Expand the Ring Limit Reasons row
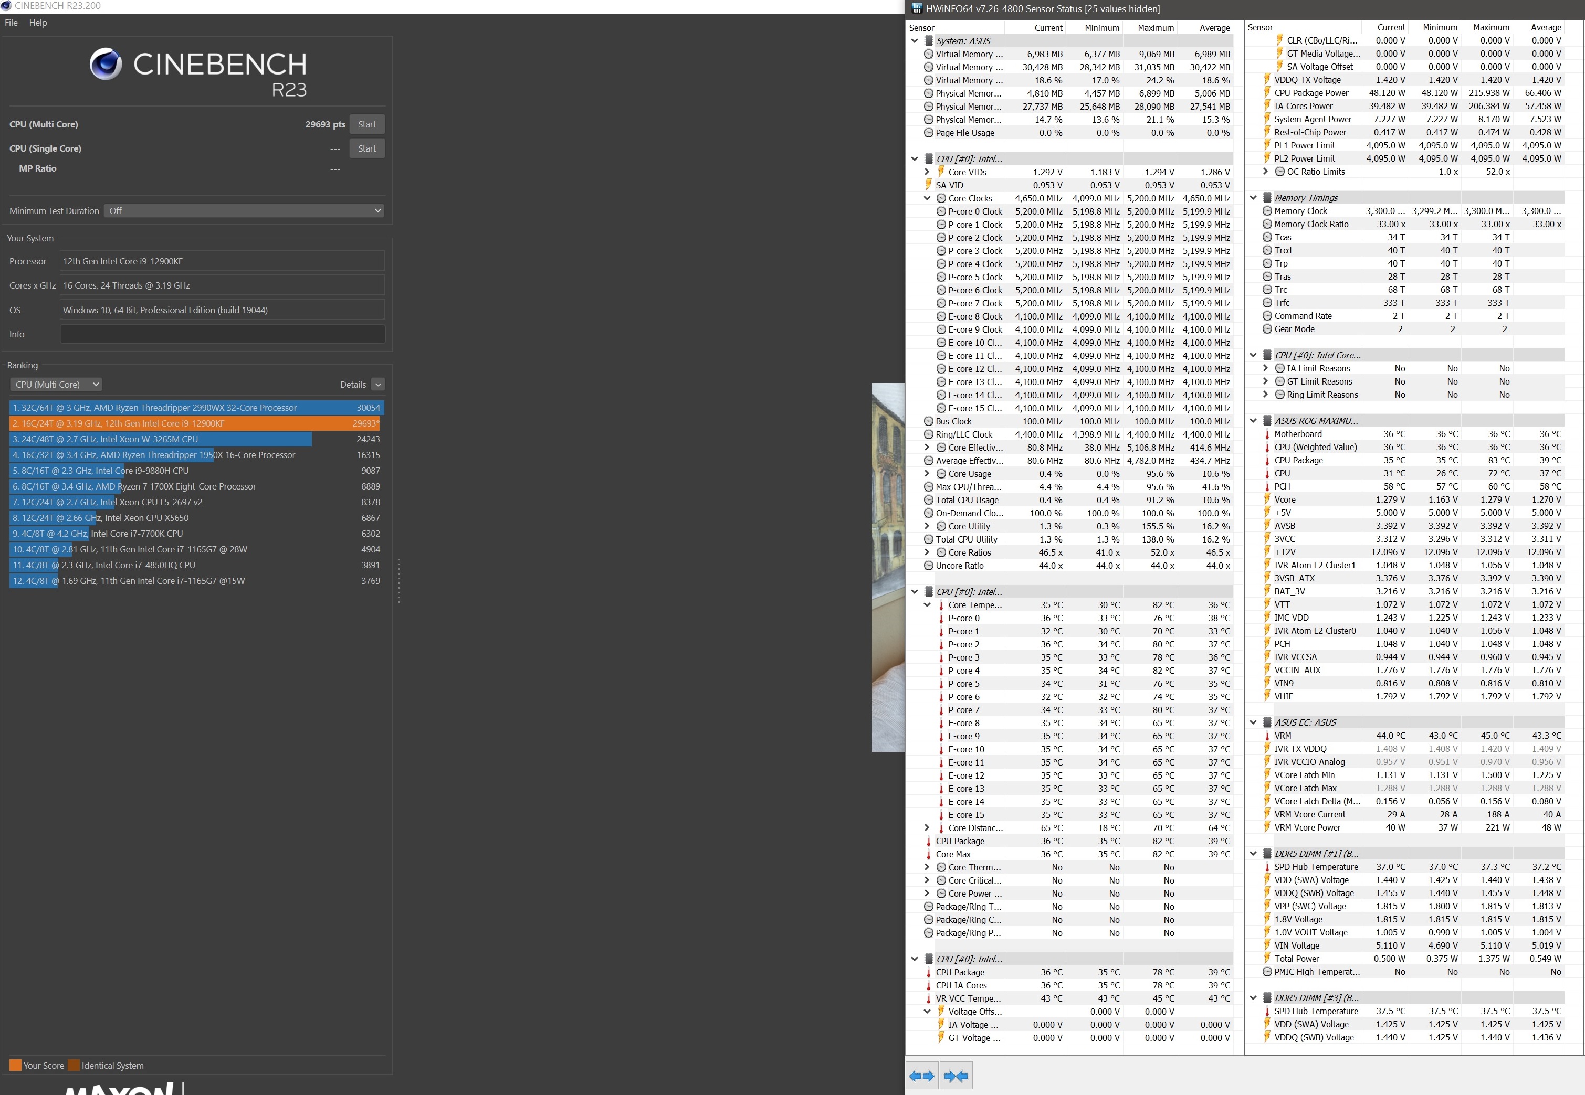The image size is (1585, 1095). [1266, 395]
